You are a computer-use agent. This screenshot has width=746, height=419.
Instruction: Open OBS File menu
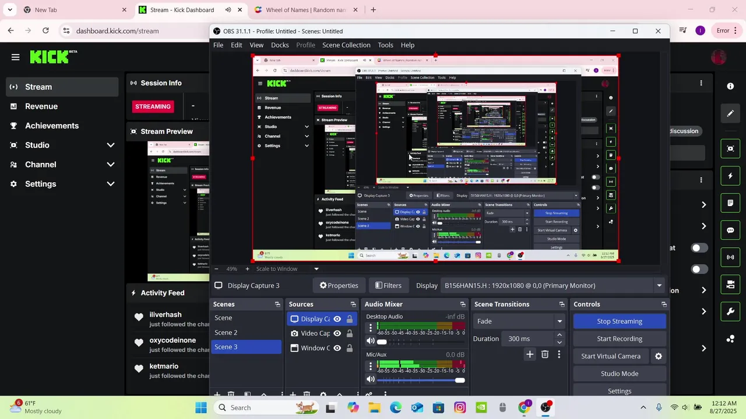pos(218,45)
